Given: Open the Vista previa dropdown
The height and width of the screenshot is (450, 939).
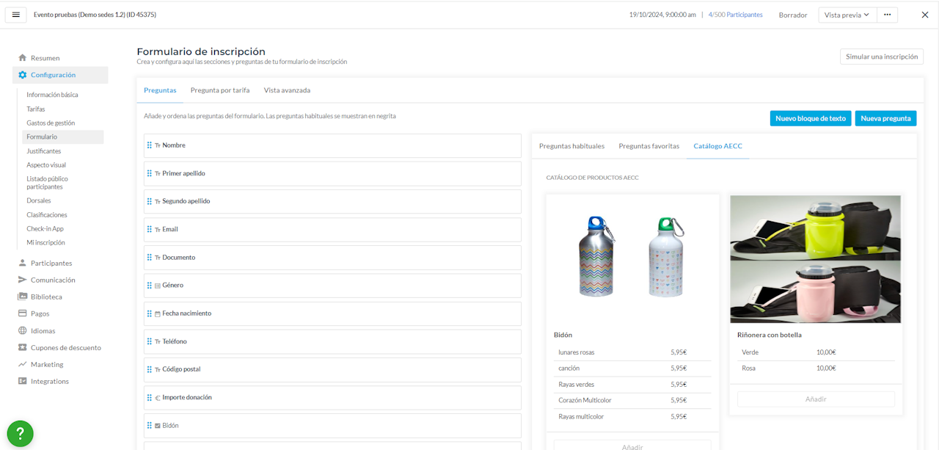Looking at the screenshot, I should pos(847,15).
